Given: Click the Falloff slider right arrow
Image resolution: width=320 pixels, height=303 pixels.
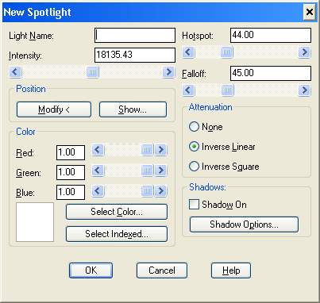Looking at the screenshot, I should coord(304,90).
